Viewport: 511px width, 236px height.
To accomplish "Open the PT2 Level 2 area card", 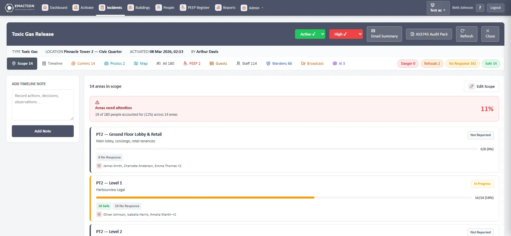I will pyautogui.click(x=294, y=230).
